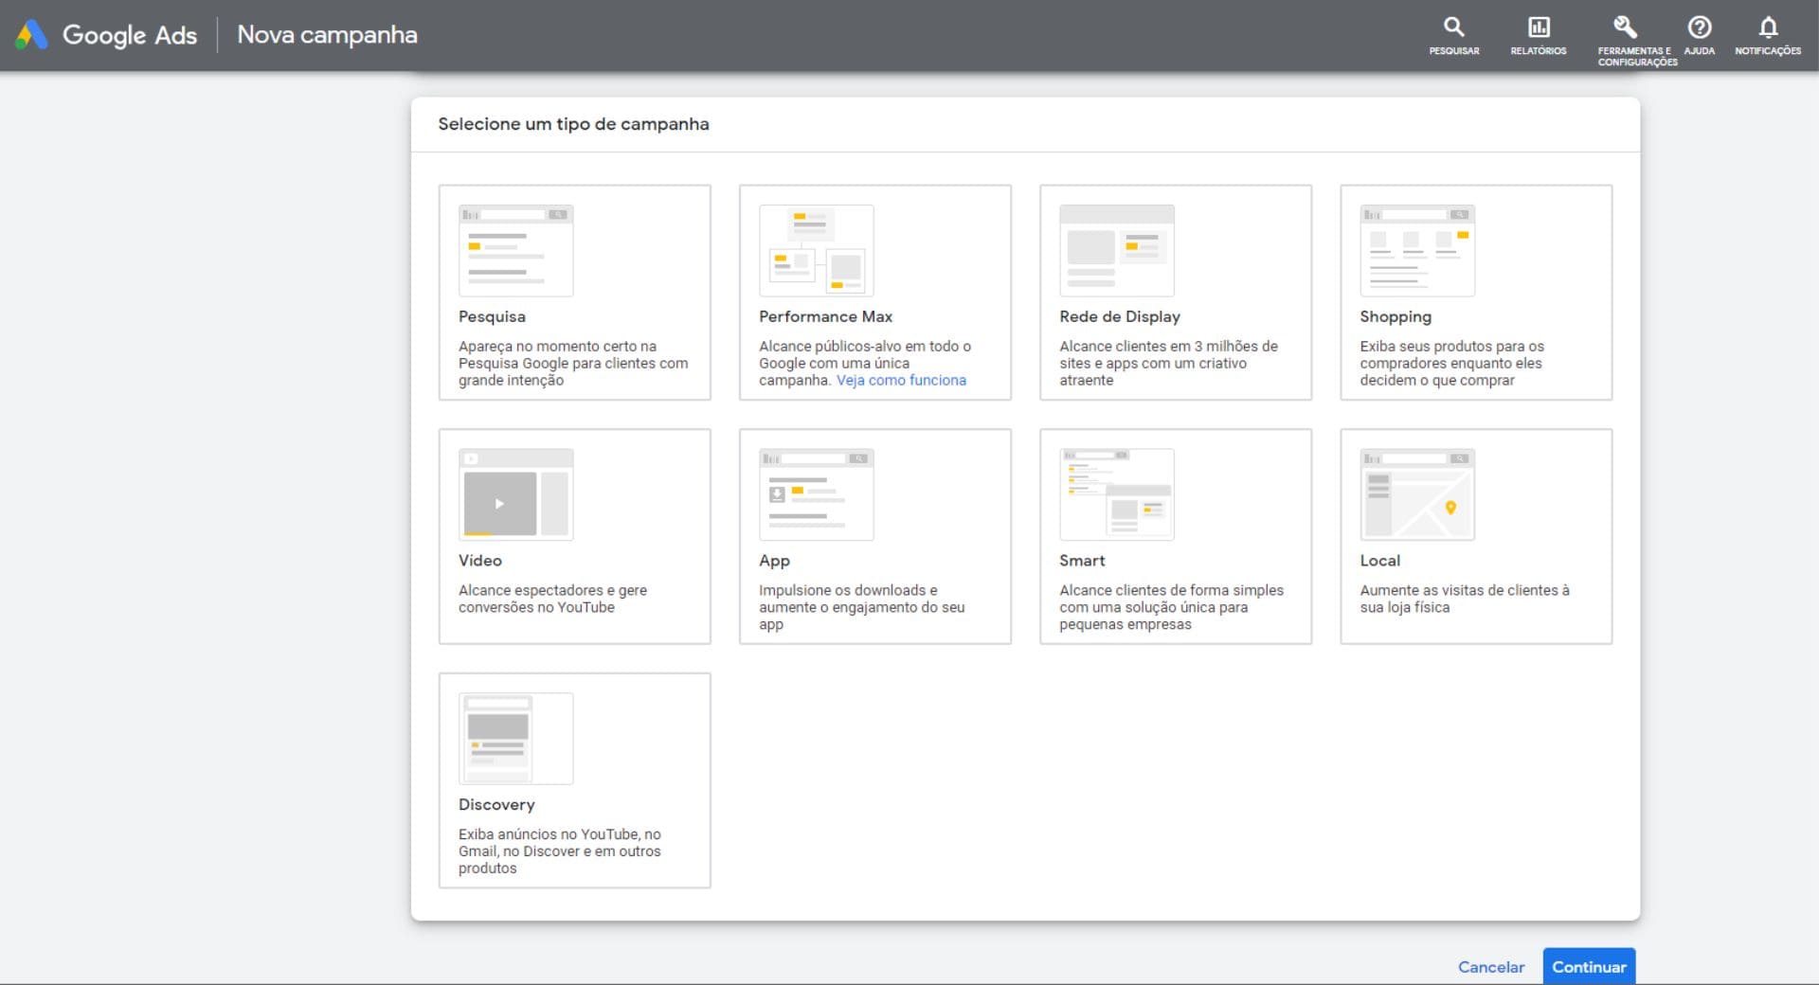Click the Cancelar button
The image size is (1819, 985).
coord(1490,967)
